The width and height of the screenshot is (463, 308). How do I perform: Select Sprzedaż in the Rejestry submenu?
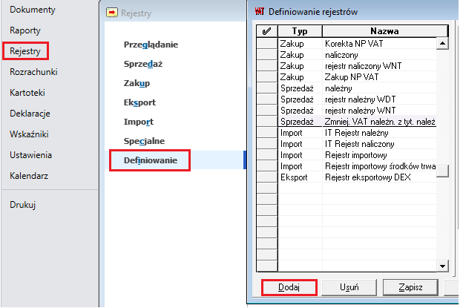(143, 64)
